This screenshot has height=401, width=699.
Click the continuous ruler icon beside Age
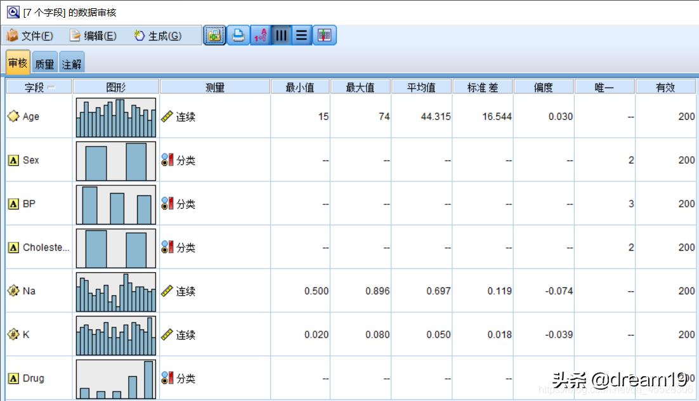[166, 116]
